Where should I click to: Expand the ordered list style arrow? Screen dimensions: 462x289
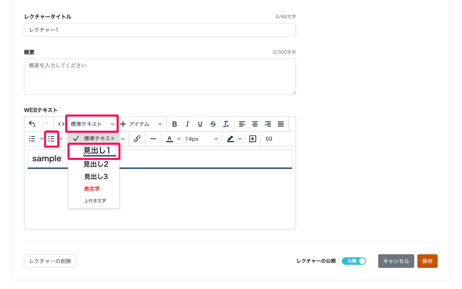[41, 139]
